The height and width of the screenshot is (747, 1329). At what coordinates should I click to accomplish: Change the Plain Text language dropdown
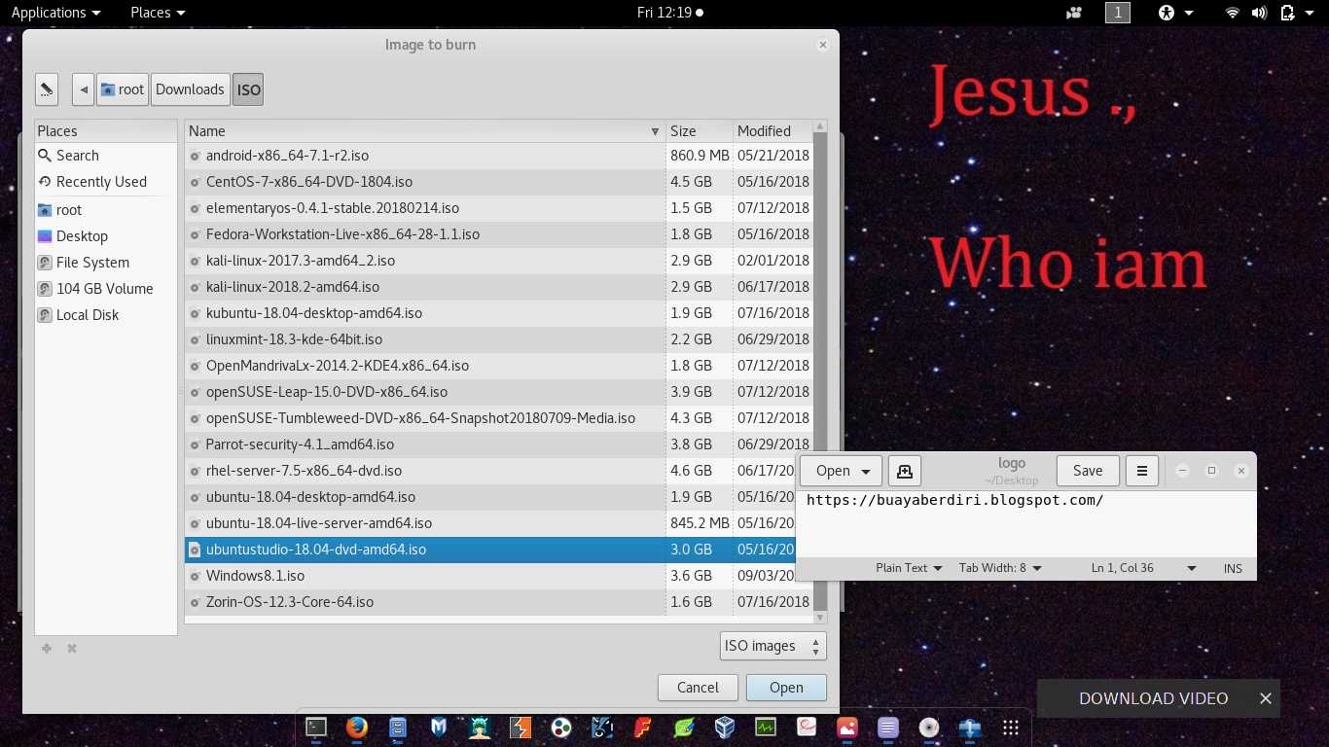[909, 568]
